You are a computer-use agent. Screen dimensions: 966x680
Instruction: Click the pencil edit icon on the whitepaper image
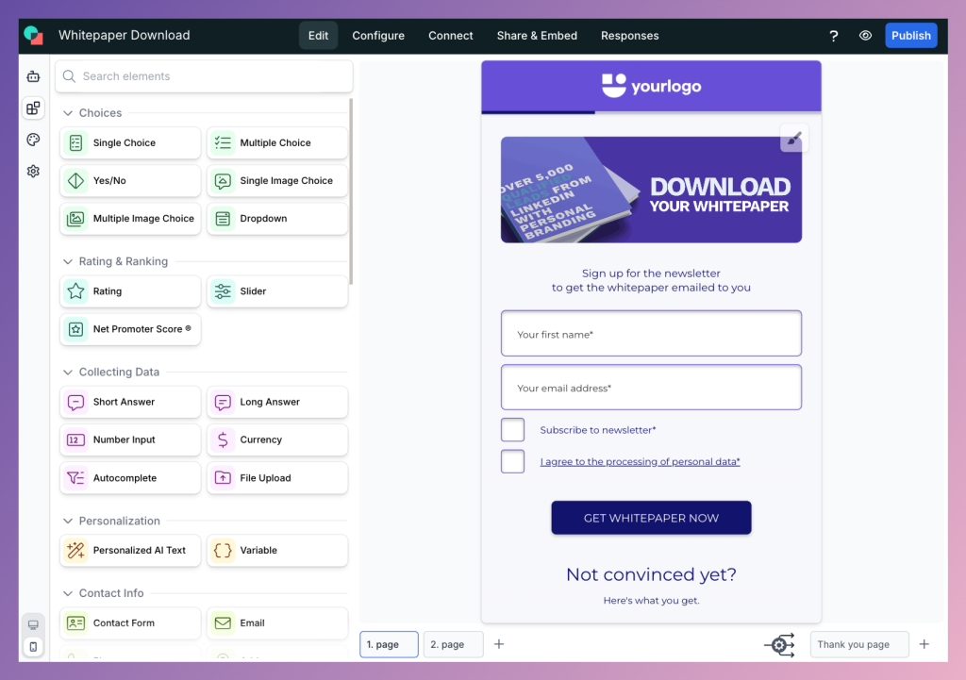793,138
